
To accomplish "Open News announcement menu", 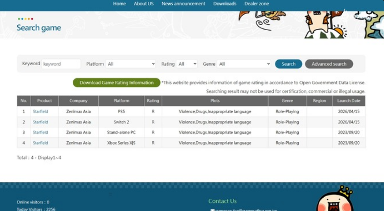I will point(183,4).
